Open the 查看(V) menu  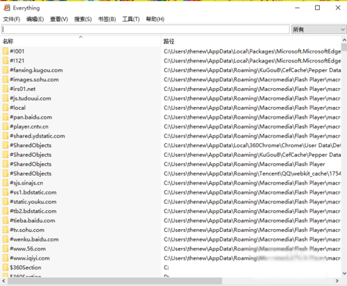point(59,19)
